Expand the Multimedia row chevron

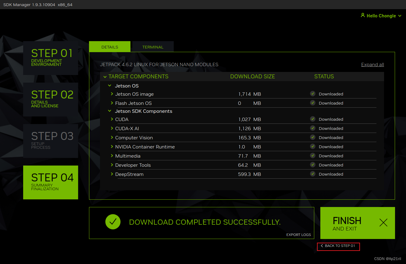(x=112, y=156)
